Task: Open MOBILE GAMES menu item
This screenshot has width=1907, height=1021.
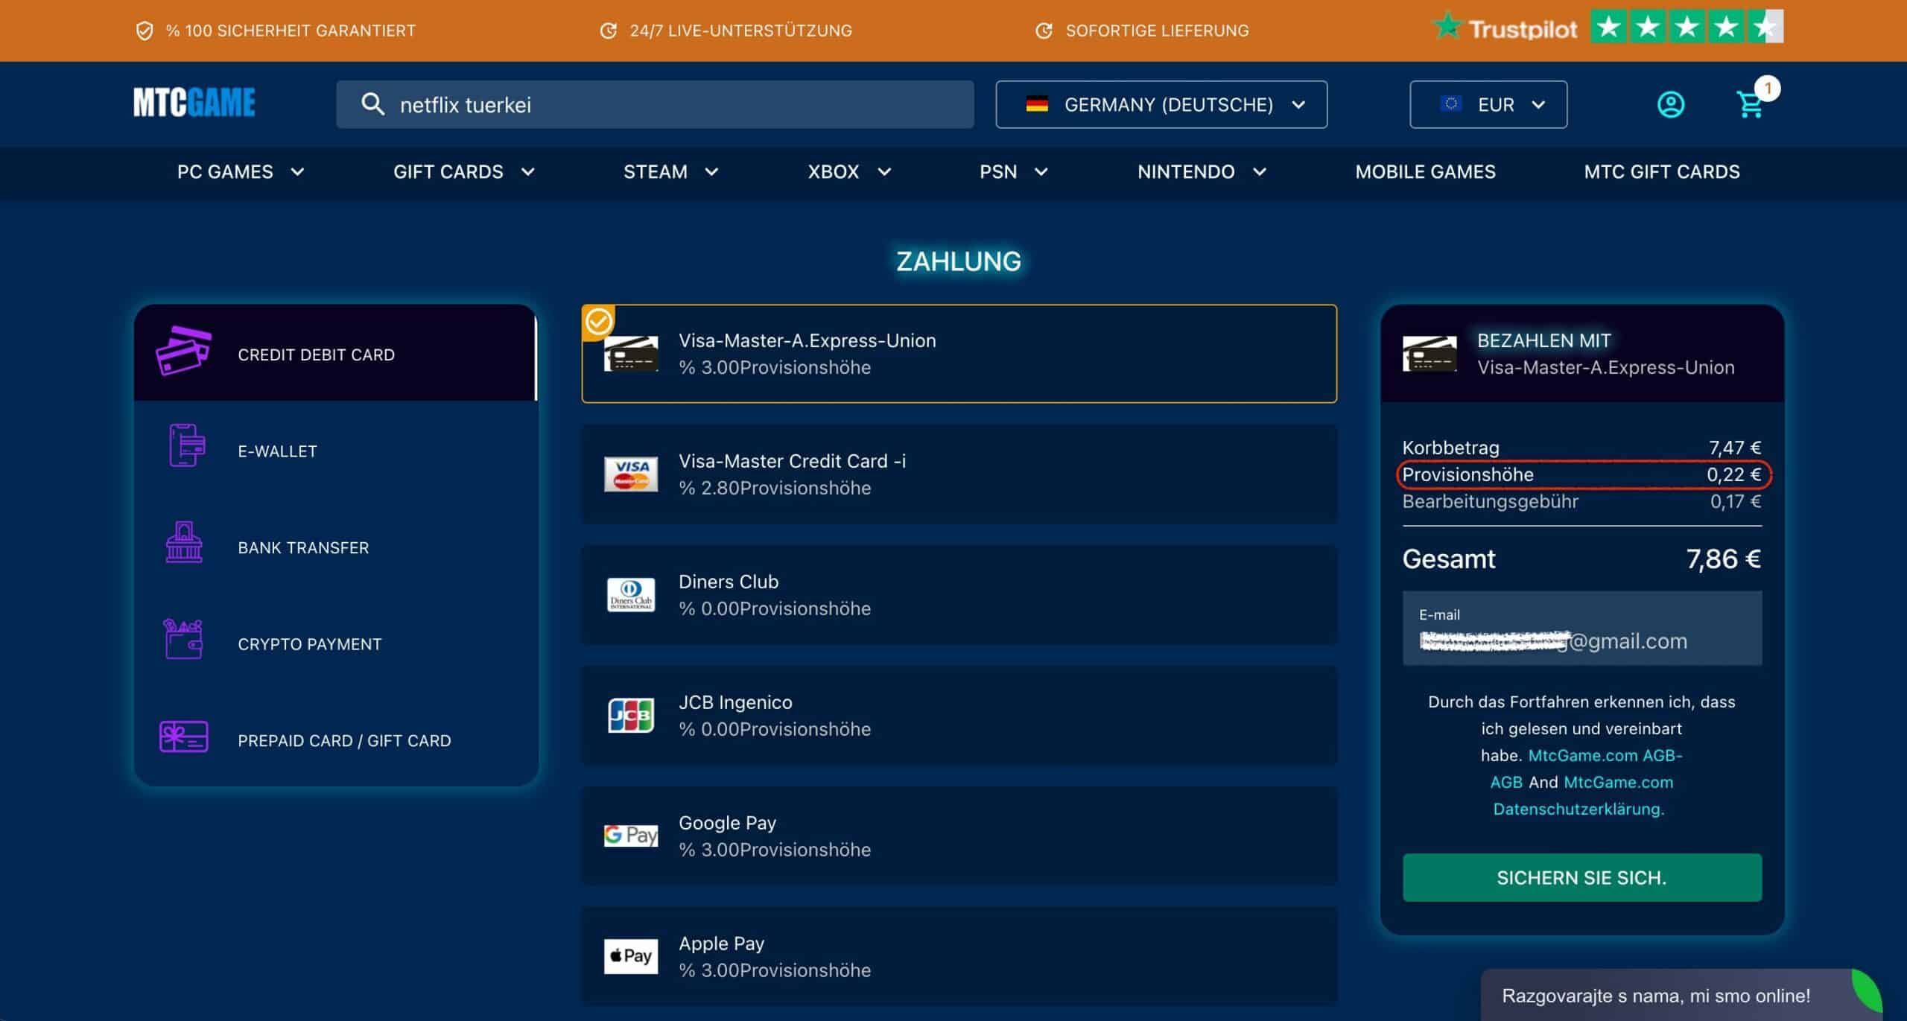Action: 1425,172
